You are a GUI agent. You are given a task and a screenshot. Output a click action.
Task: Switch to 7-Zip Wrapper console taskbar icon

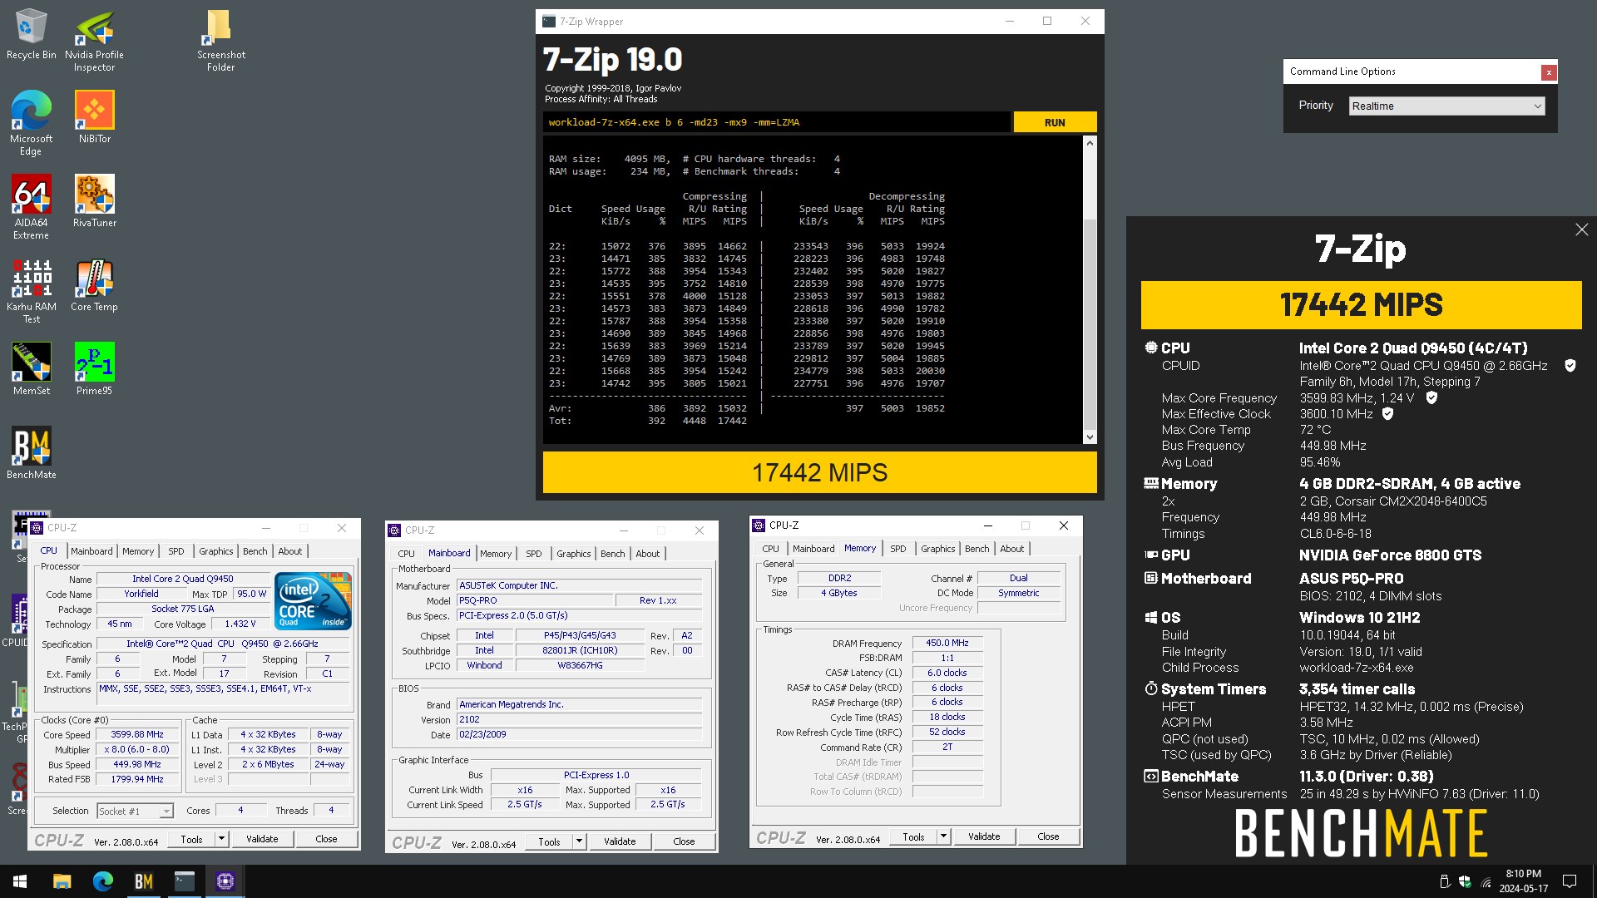(184, 881)
